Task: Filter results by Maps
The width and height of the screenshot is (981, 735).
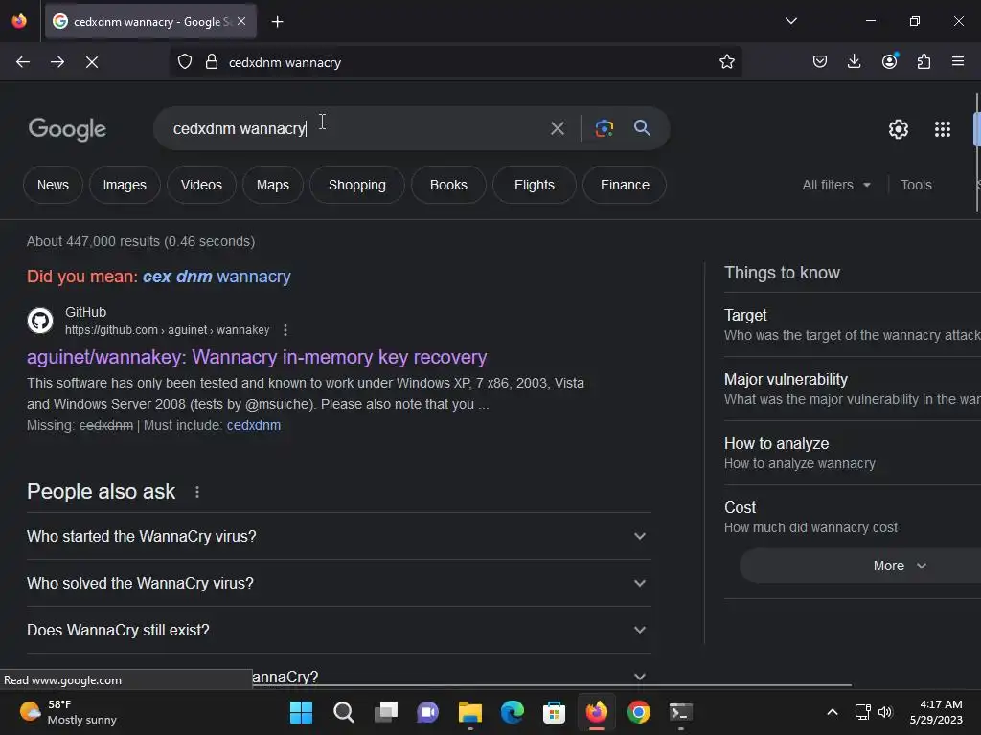Action: coord(273,185)
